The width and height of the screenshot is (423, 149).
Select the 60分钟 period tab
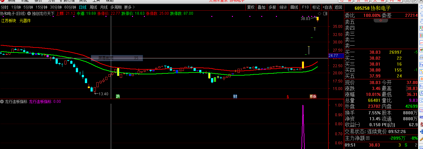point(70,7)
